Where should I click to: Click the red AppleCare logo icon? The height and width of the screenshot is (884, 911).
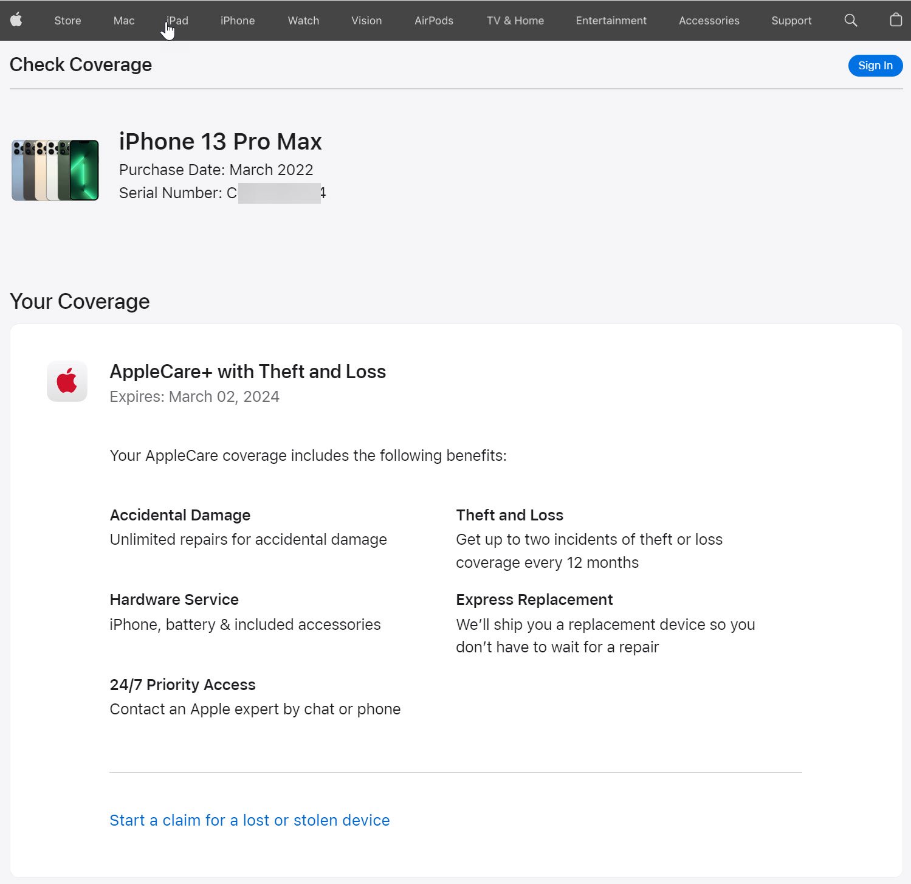click(x=67, y=381)
